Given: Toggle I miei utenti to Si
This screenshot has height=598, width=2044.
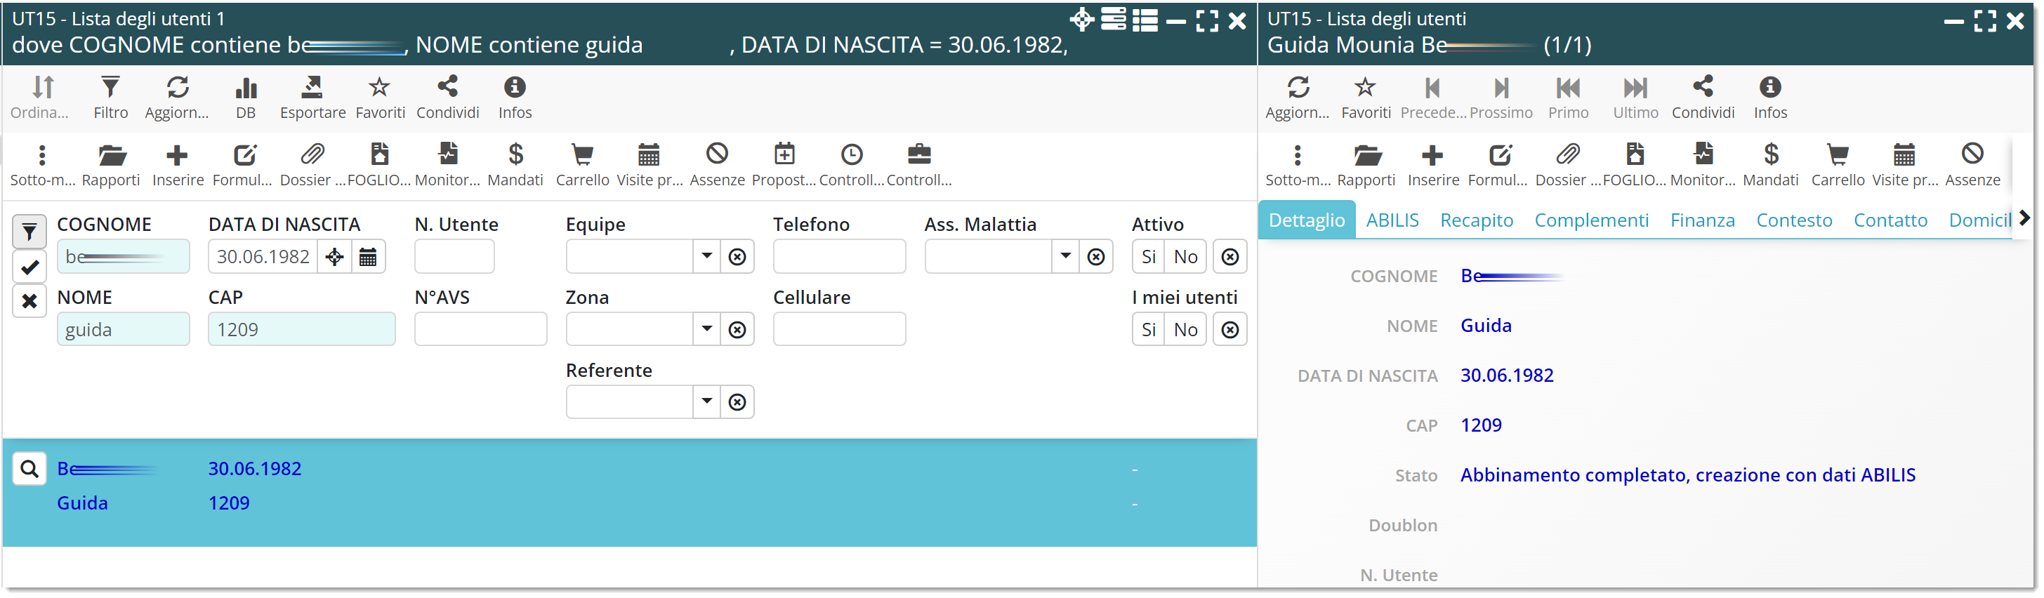Looking at the screenshot, I should (x=1148, y=330).
